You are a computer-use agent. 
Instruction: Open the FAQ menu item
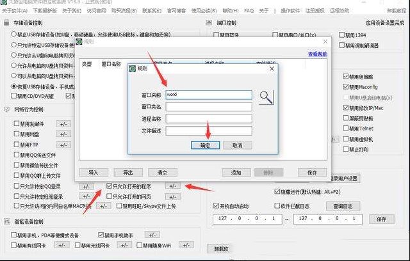(249, 11)
